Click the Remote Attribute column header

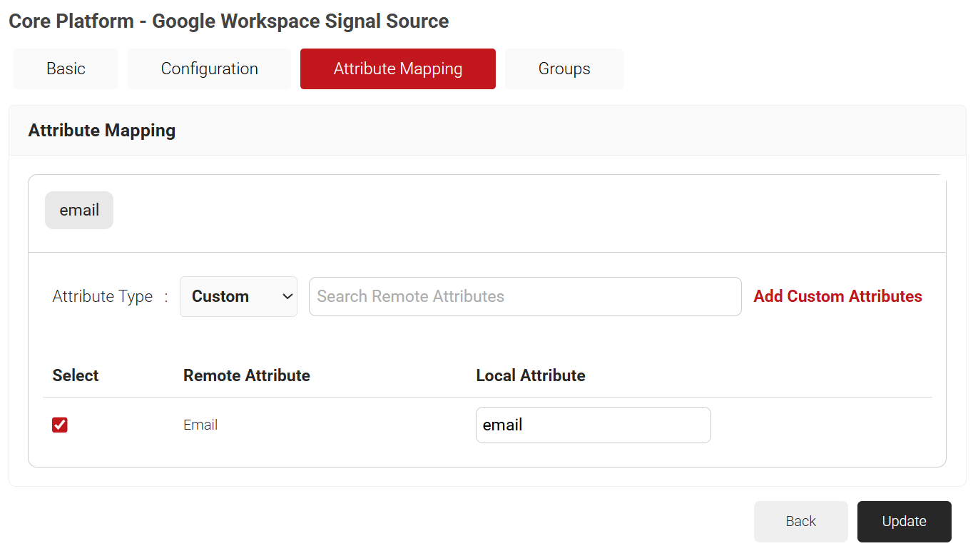(x=246, y=376)
